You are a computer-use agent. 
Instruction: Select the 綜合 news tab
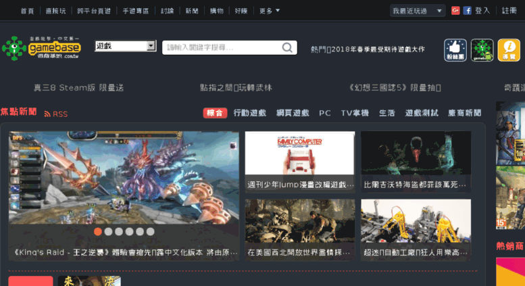tap(215, 113)
